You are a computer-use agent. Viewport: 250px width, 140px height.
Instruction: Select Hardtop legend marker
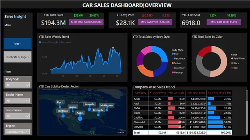pos(173,73)
